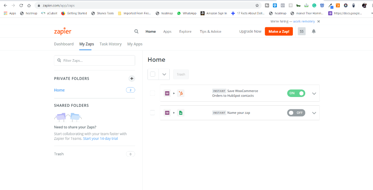373x190 pixels.
Task: Open the HubSpot extension in browser toolbar
Action: (338, 5)
